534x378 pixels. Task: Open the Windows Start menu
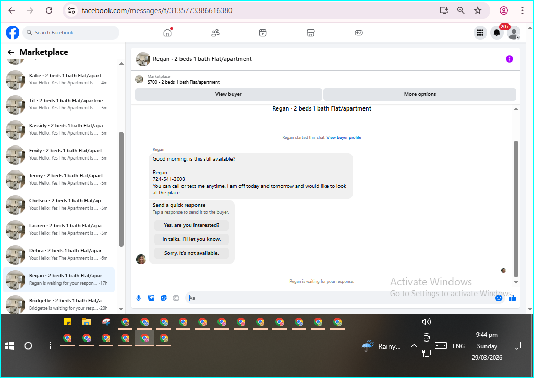tap(9, 346)
